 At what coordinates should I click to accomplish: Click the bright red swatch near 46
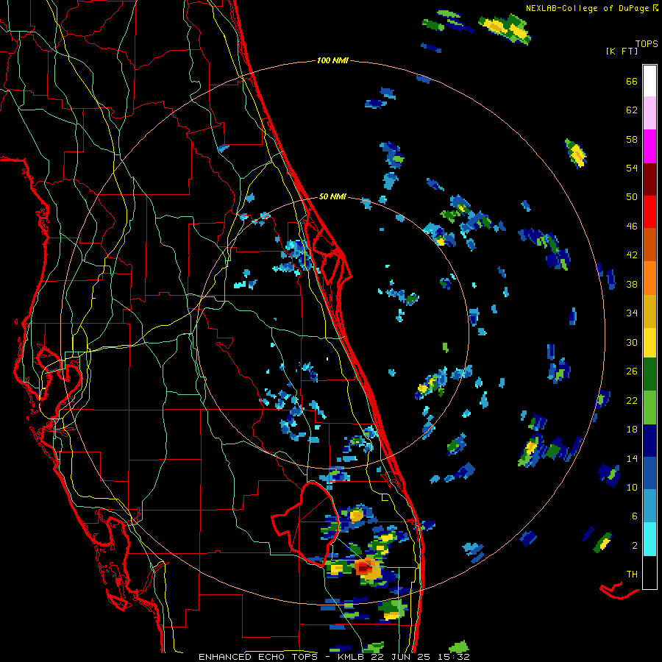coord(649,213)
